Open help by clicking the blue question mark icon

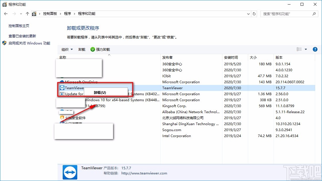click(315, 49)
